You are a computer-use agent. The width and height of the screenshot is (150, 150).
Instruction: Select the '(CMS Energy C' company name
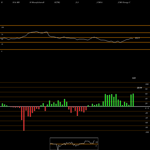tap(124, 2)
